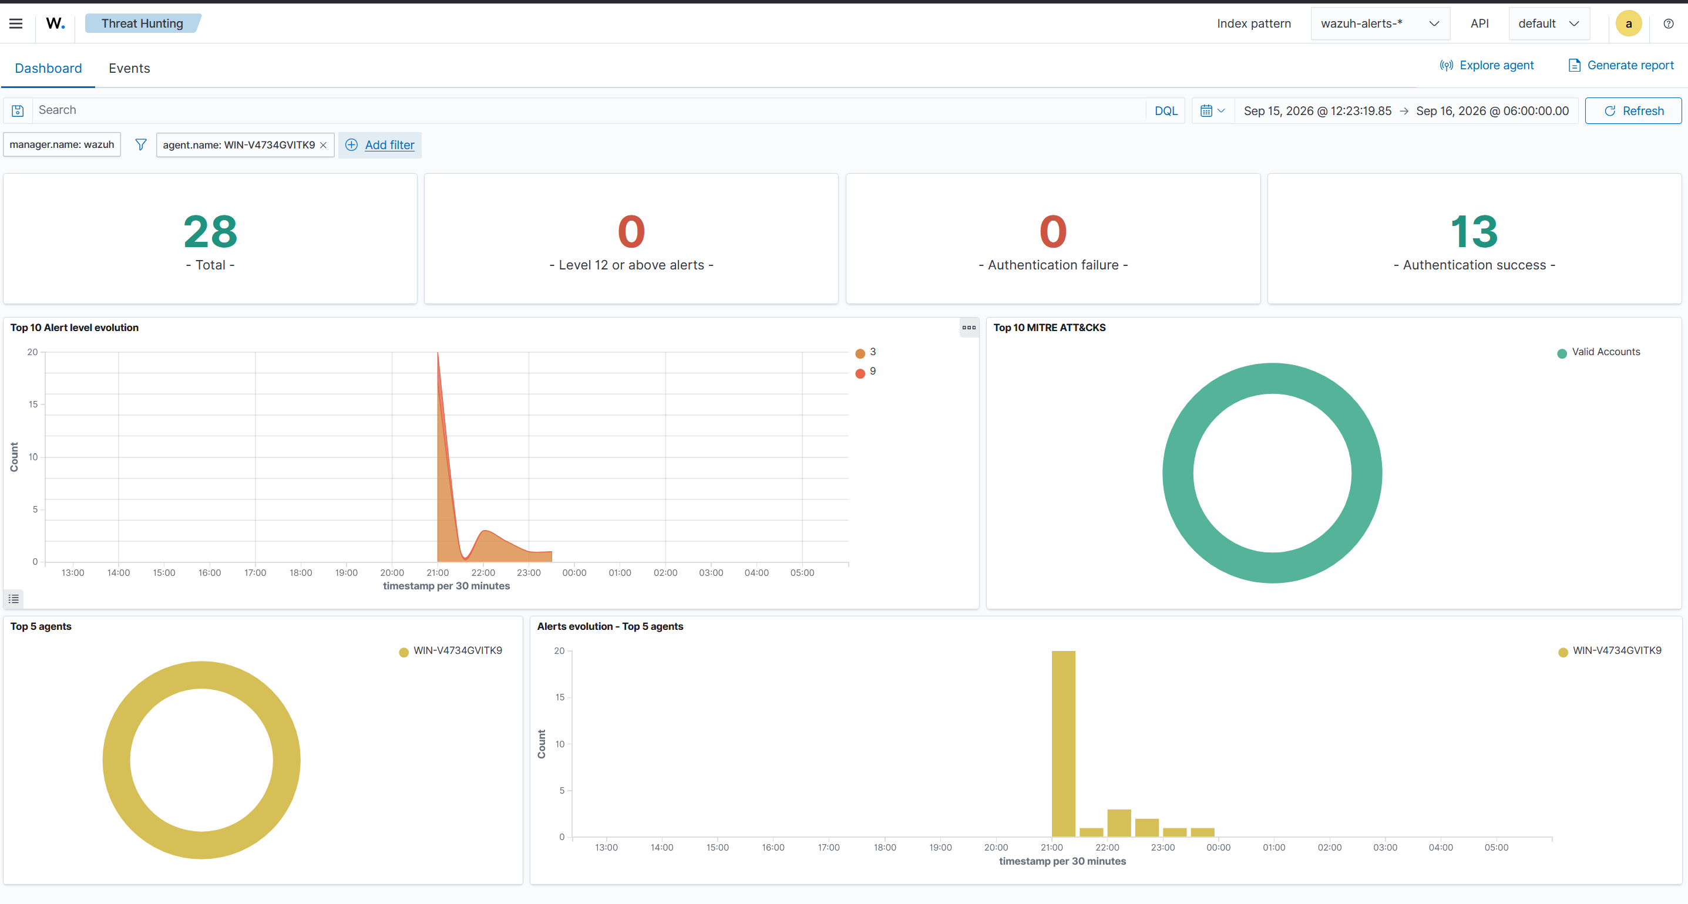Click the Wazuh W. logo

[56, 23]
